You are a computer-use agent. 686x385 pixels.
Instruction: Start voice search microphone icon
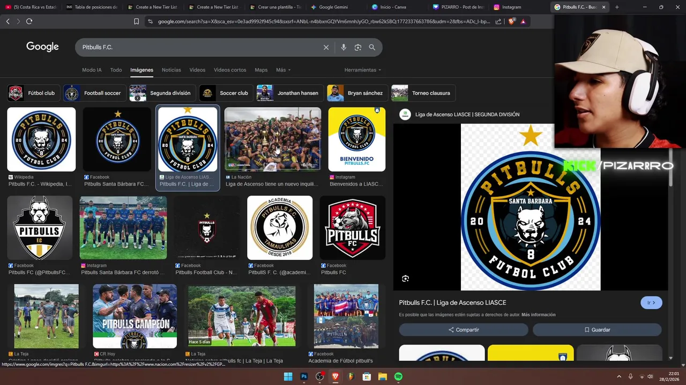[344, 48]
